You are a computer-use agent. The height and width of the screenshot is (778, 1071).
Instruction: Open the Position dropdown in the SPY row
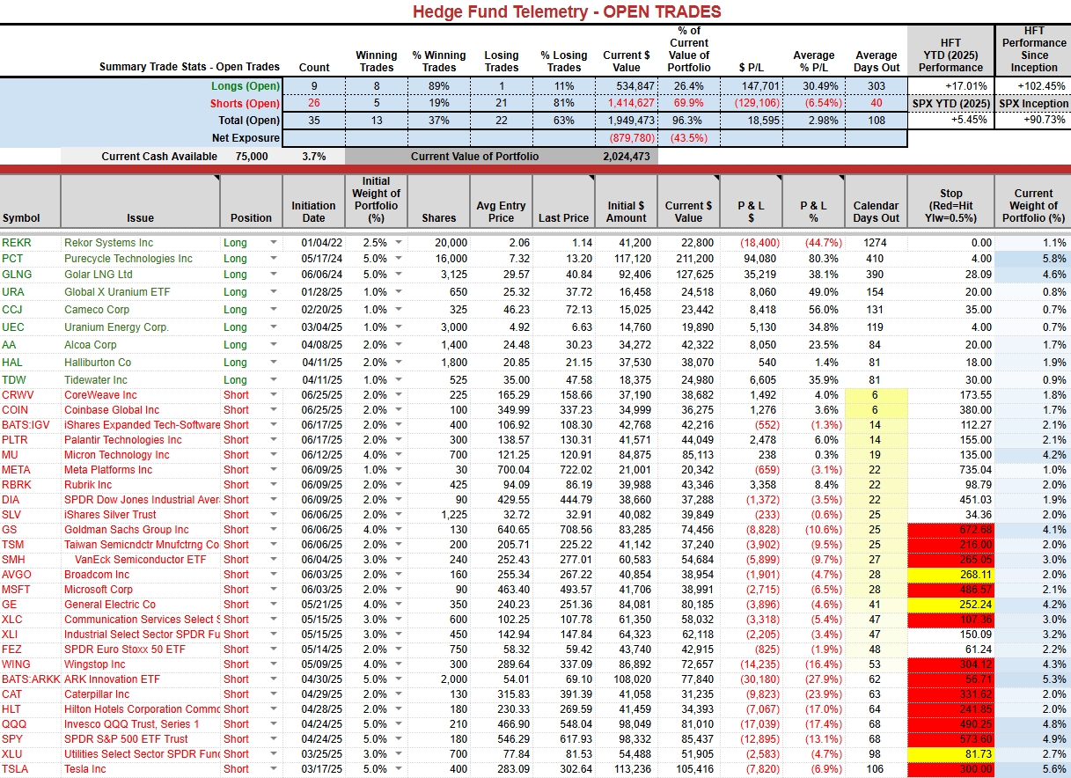point(273,739)
